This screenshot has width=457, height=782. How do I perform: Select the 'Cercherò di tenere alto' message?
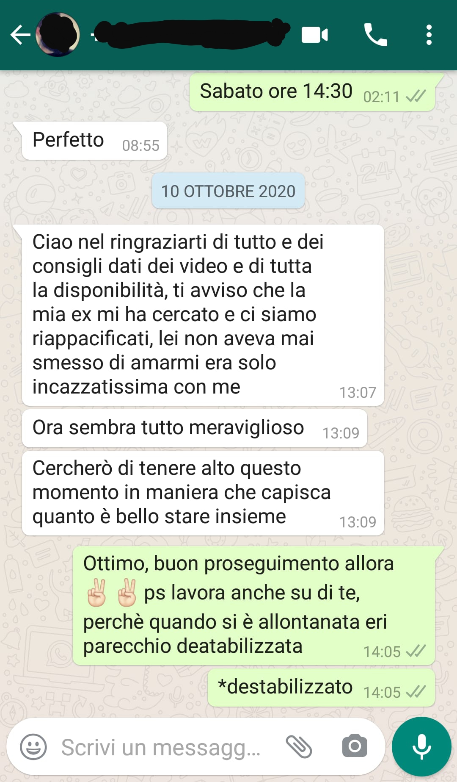(x=203, y=493)
